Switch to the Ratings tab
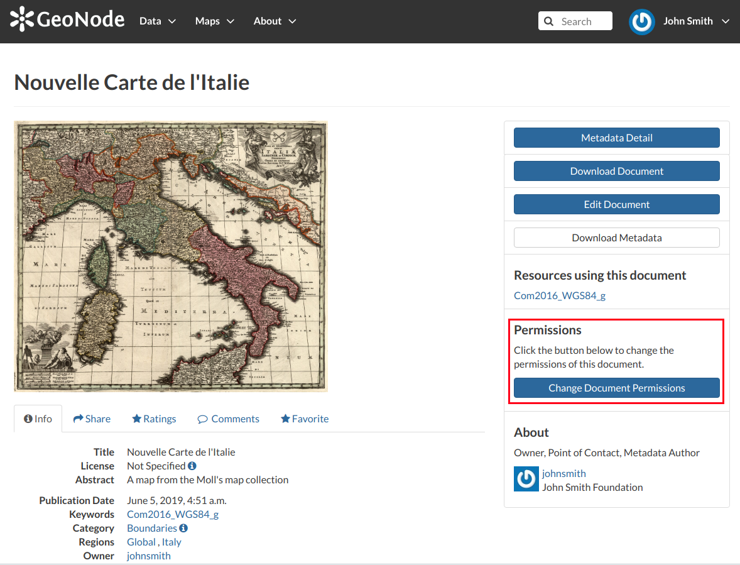The image size is (740, 565). click(x=154, y=419)
